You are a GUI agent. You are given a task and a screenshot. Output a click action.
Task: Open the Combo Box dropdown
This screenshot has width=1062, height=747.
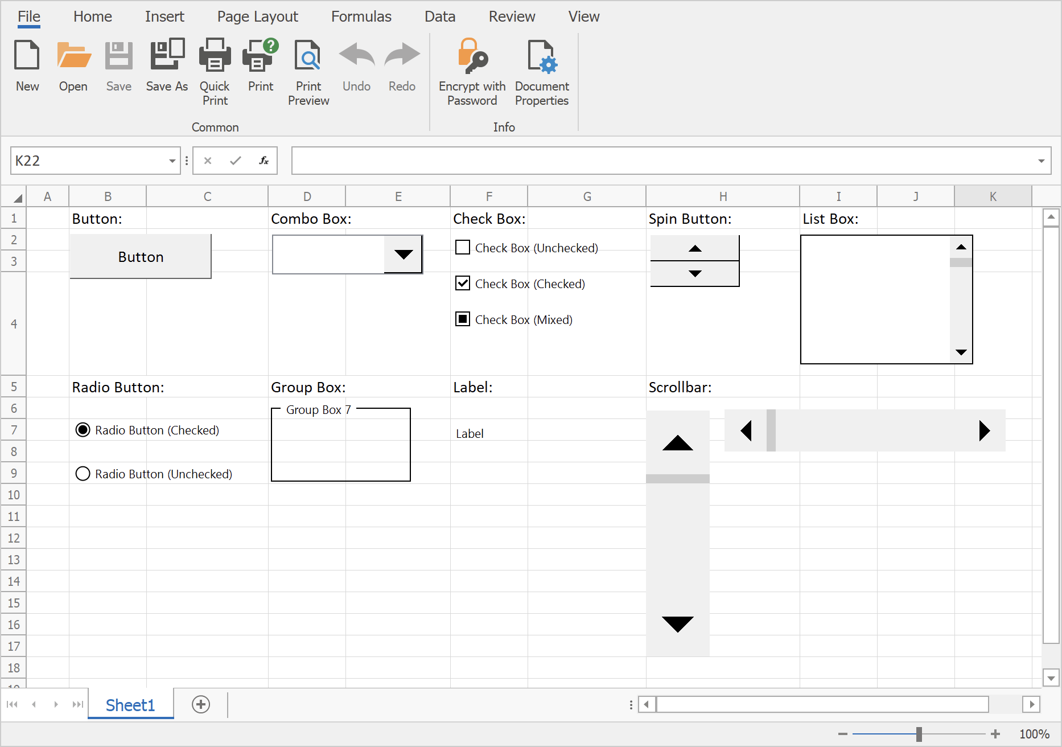click(404, 255)
